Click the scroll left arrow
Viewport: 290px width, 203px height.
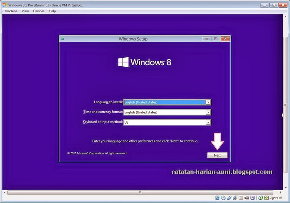(x=5, y=192)
